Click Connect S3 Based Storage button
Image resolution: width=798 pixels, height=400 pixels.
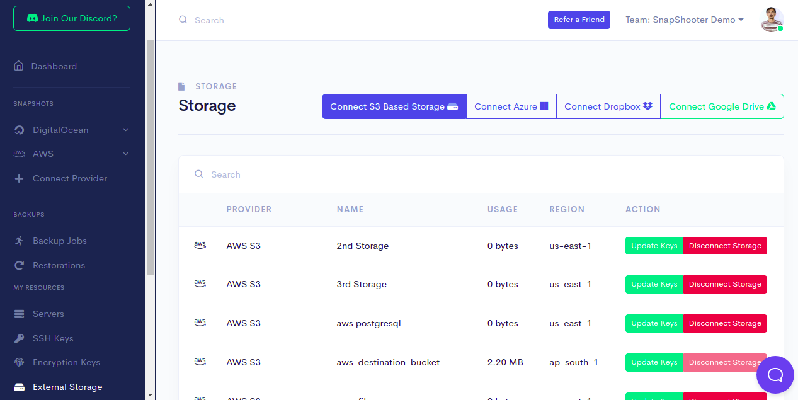tap(394, 106)
